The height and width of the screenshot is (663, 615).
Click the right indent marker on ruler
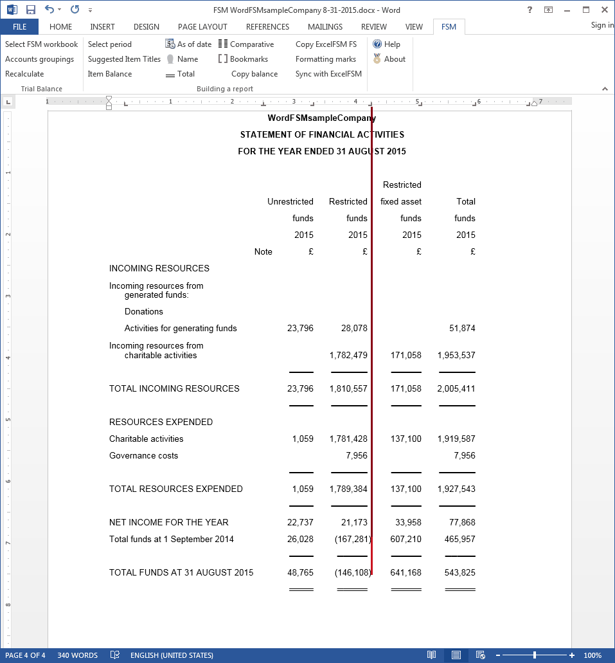coord(534,103)
